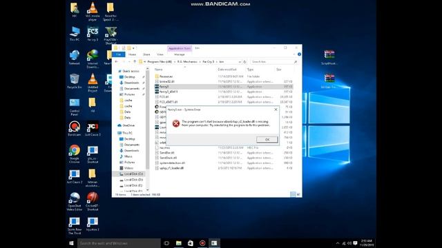Select This PC desktop icon
Image resolution: width=442 pixels, height=248 pixels.
point(75,34)
